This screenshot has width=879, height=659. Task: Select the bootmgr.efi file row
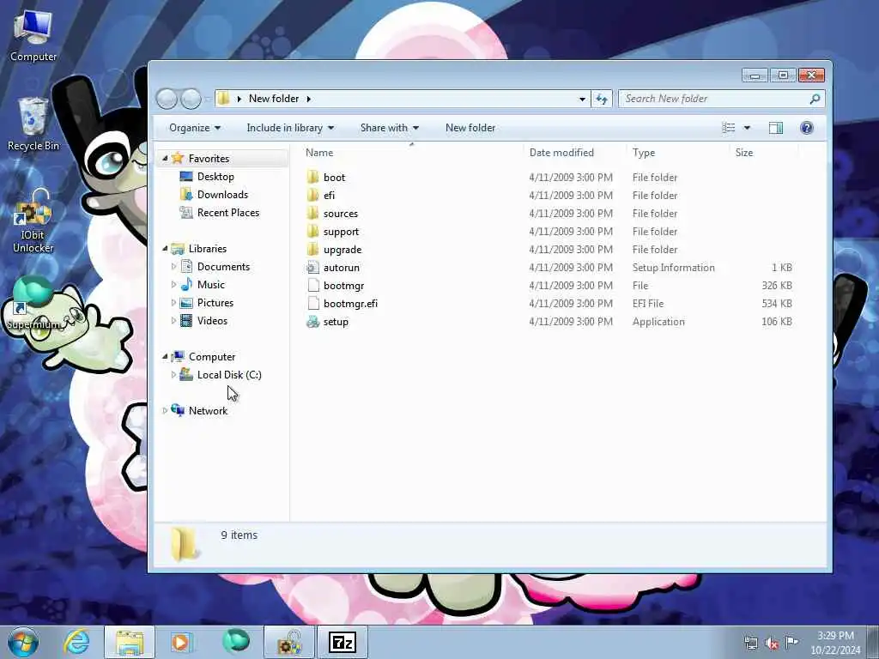coord(549,303)
